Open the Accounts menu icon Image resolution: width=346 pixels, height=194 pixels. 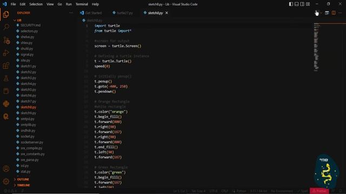coord(6,169)
